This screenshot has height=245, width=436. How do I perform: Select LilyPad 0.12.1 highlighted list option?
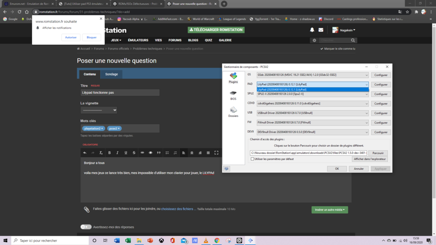313,89
